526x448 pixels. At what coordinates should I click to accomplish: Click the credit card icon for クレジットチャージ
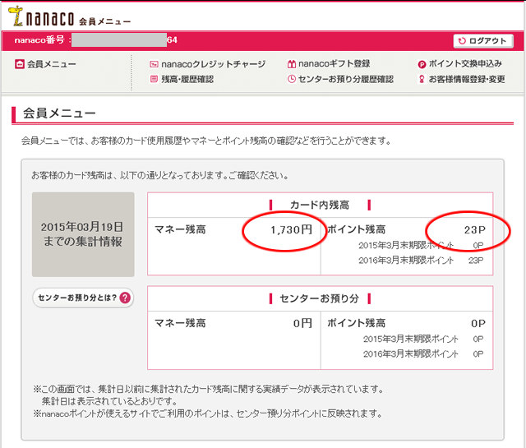(154, 64)
